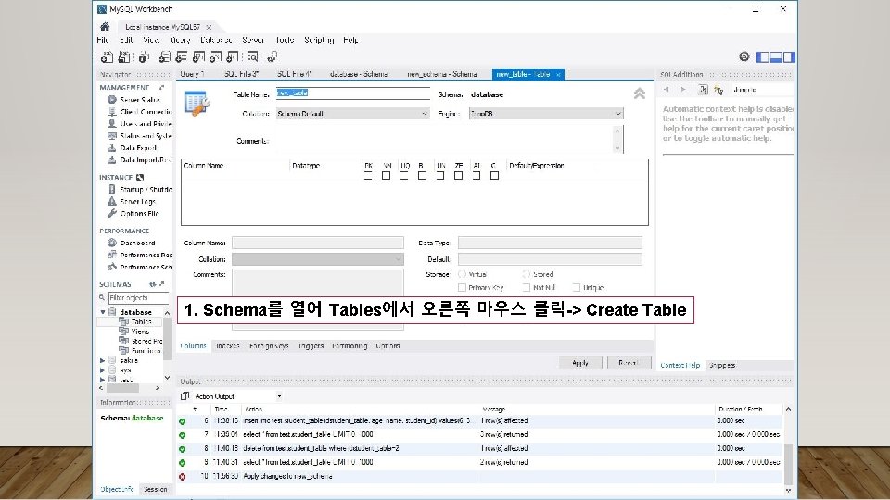This screenshot has width=890, height=500.
Task: Expand the sakila schema
Action: 103,360
